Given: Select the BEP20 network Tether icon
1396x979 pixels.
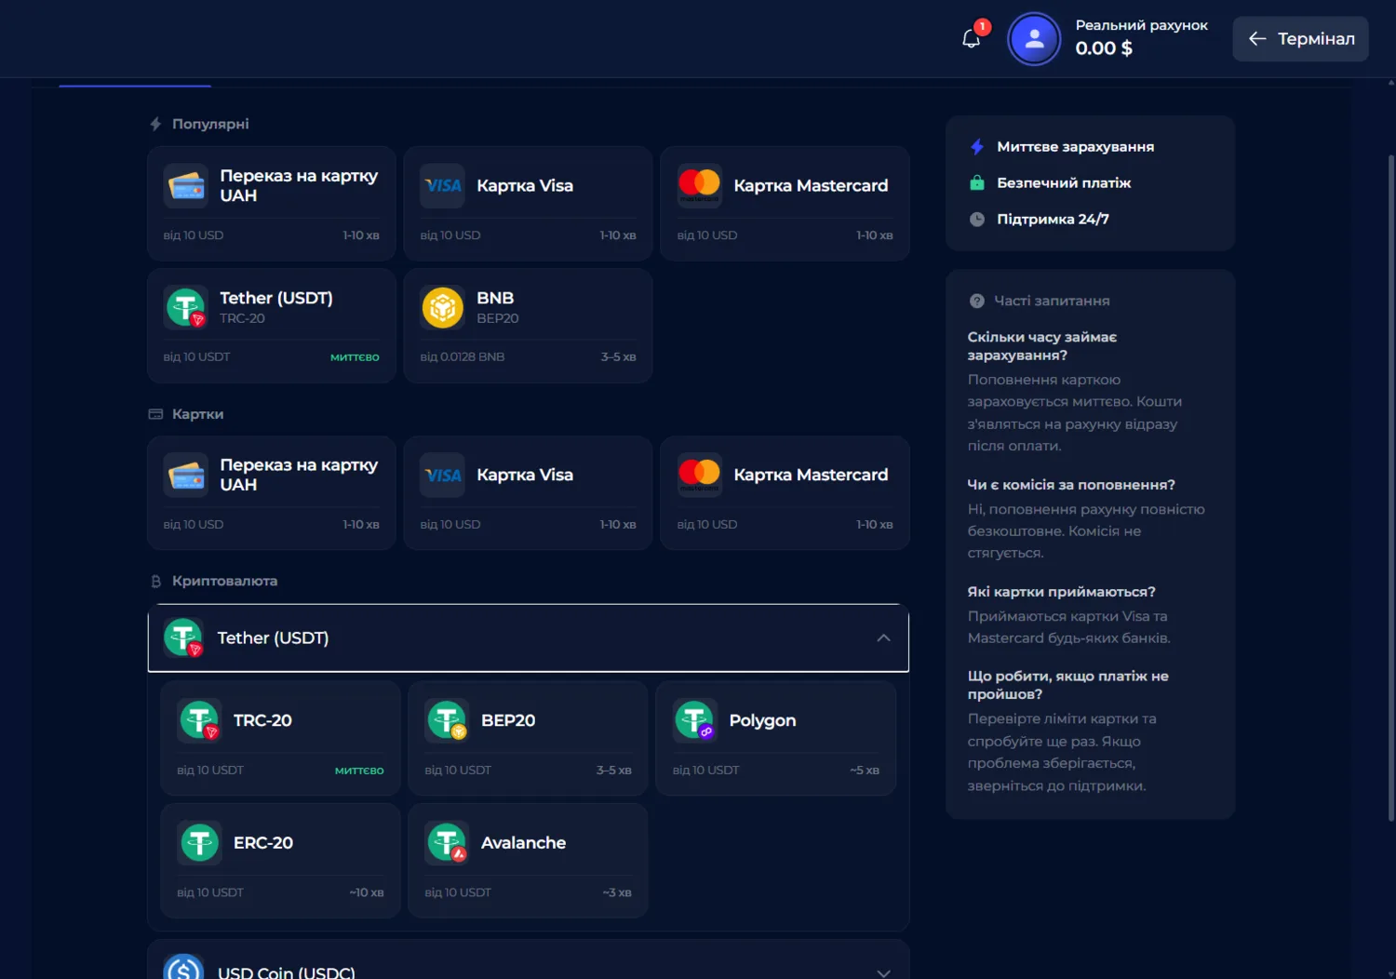Looking at the screenshot, I should (x=447, y=720).
